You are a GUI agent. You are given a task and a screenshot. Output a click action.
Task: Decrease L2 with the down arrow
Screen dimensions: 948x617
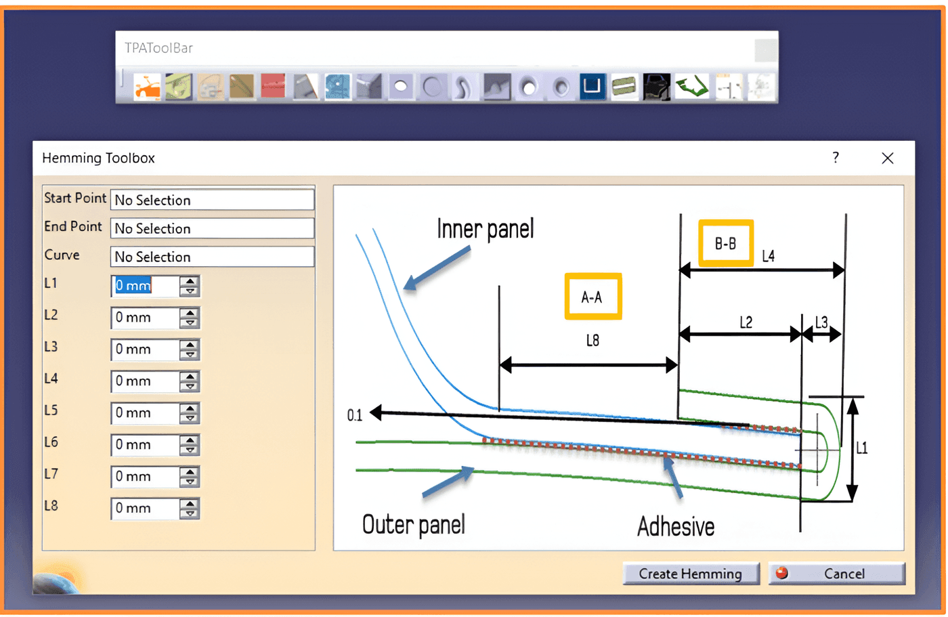[190, 323]
